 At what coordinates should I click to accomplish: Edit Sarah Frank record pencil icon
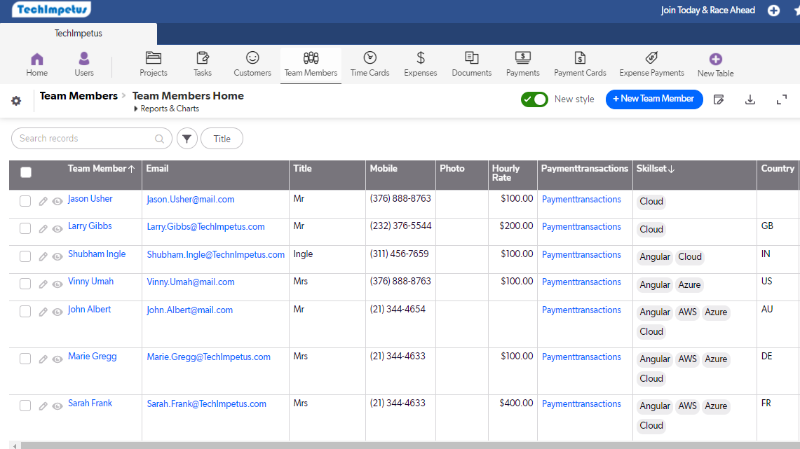[43, 406]
